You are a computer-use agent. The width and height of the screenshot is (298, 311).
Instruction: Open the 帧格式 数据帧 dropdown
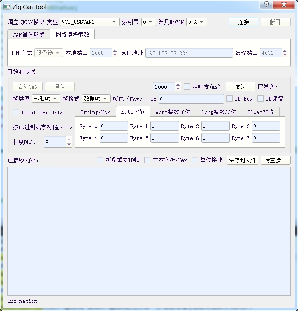point(96,99)
